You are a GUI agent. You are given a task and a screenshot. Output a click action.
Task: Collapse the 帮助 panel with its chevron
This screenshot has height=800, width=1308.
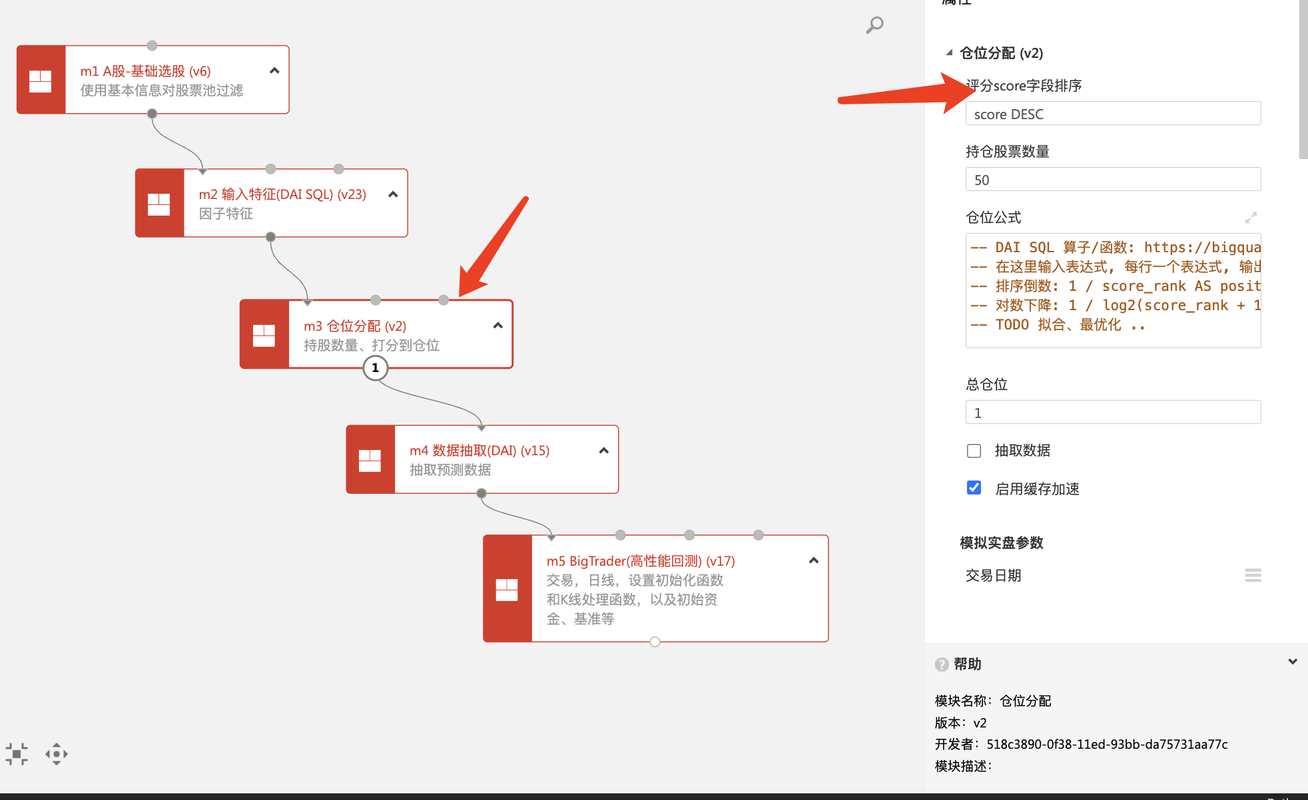[x=1292, y=662]
